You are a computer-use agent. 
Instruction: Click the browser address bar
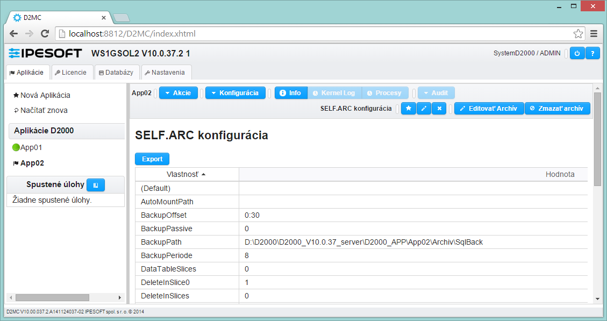(317, 34)
